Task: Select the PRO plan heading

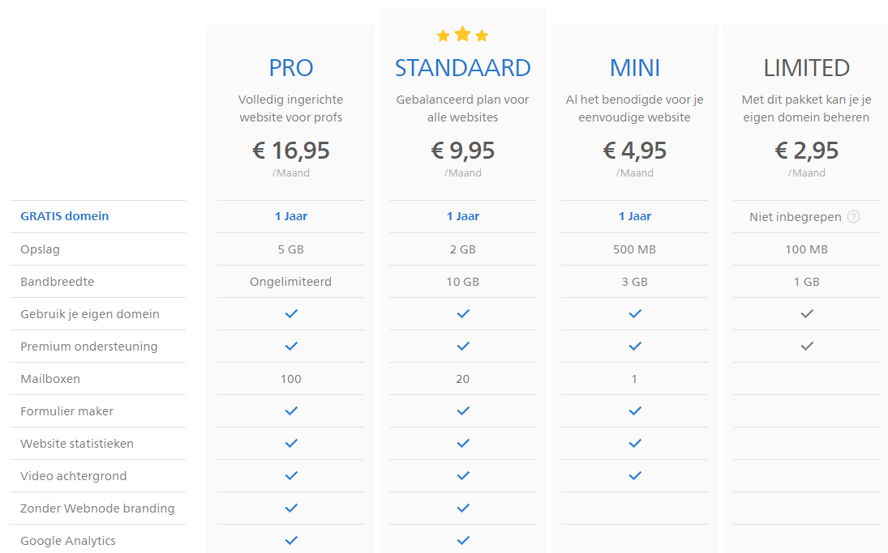Action: 291,68
